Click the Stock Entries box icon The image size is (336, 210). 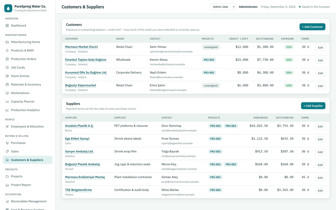(7, 76)
